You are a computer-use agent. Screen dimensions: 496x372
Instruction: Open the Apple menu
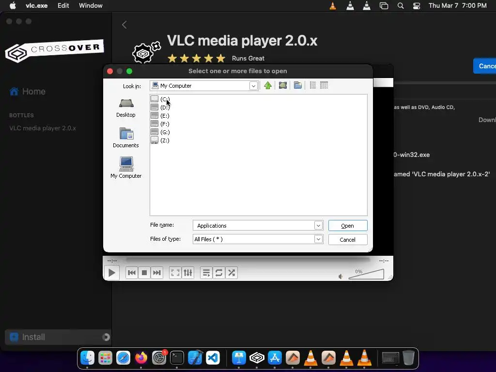pos(13,5)
